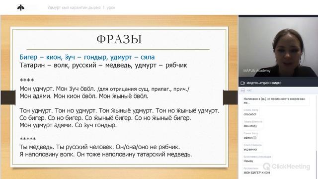Image resolution: width=318 pixels, height=179 pixels.
Task: Click the line 'Ты медведь. Ты русский человек.'
Action: [99, 147]
